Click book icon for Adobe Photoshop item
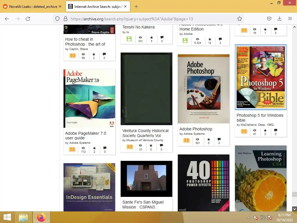 click(x=186, y=141)
